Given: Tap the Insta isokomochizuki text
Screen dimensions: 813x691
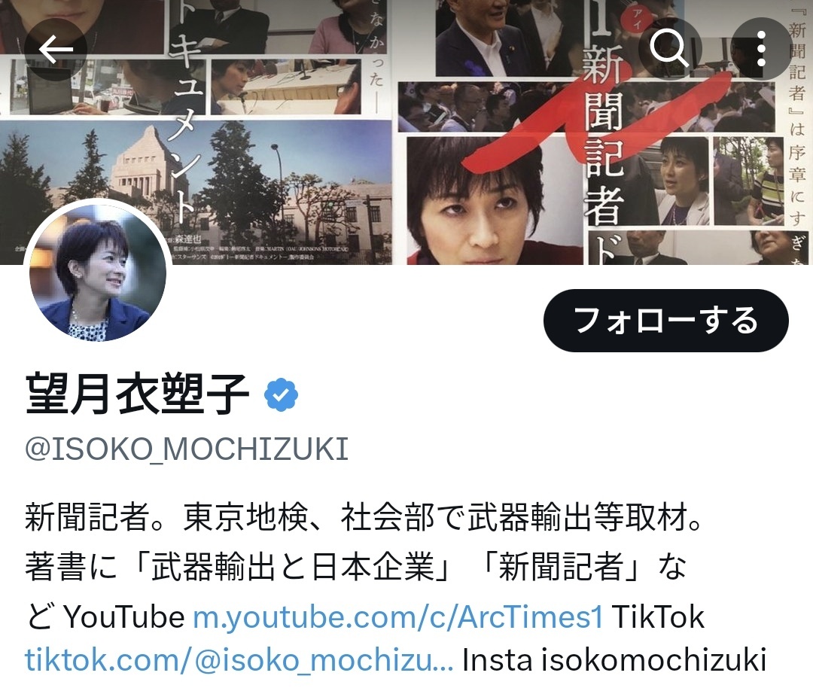Looking at the screenshot, I should 614,660.
